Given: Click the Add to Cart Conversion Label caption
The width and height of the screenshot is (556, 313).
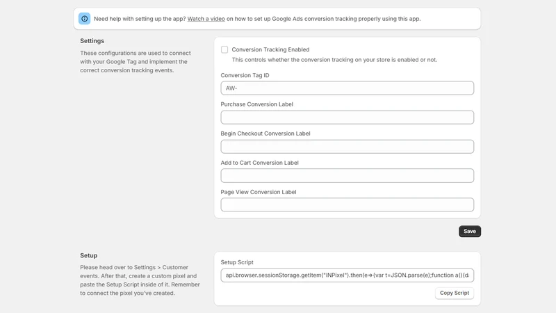Looking at the screenshot, I should tap(259, 163).
